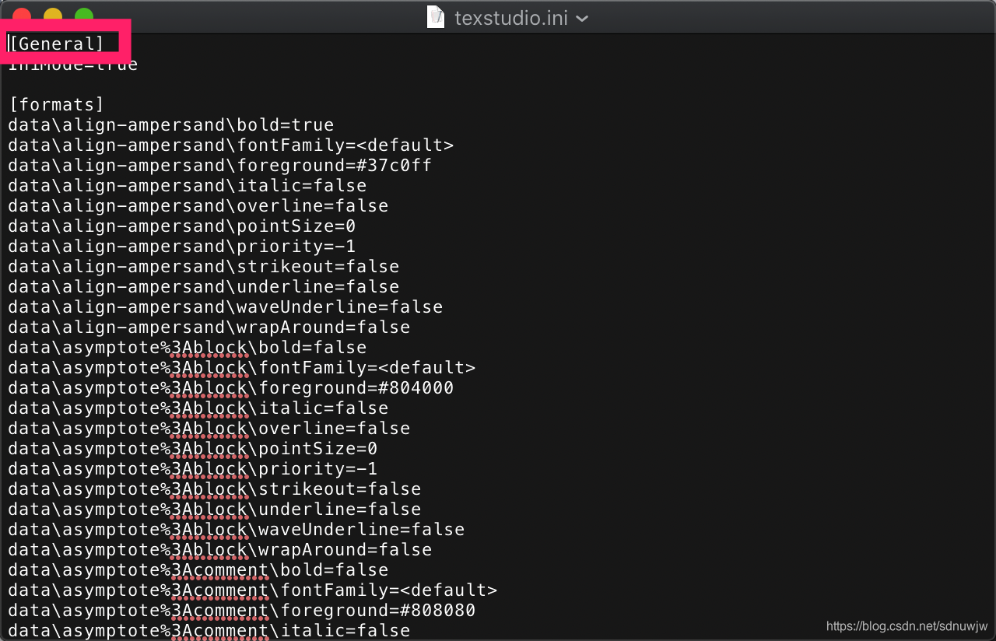Screen dimensions: 996x641
Task: Click the line data\align-ampersand\overline=false
Action: (198, 206)
